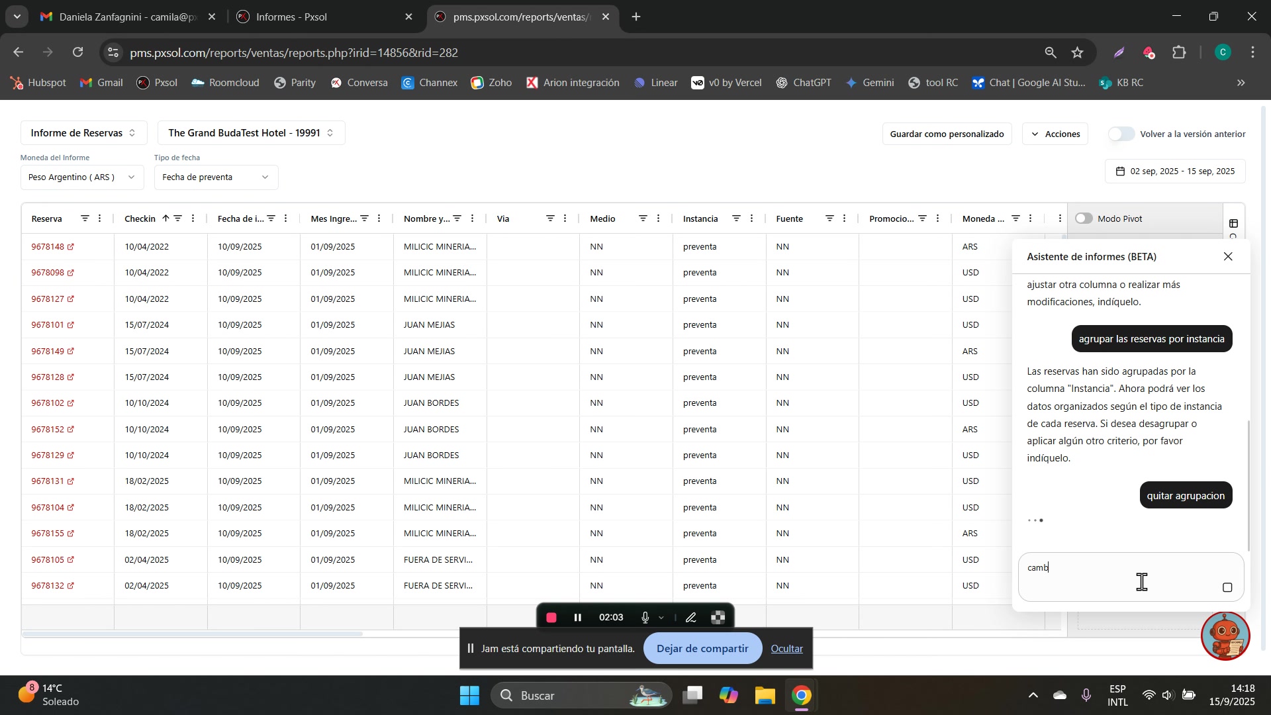The height and width of the screenshot is (715, 1271).
Task: Open Chrome extensions puzzle icon
Action: click(x=1179, y=53)
